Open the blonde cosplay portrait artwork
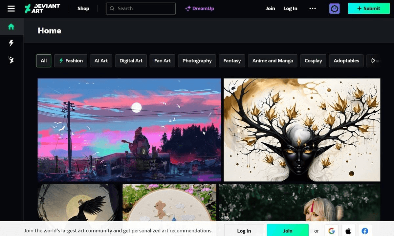 (x=300, y=203)
